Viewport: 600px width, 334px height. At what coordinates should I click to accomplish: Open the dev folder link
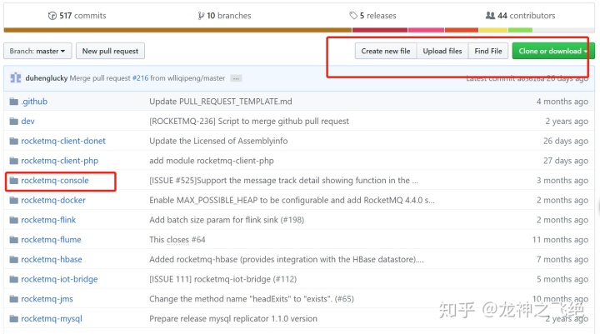tap(27, 122)
